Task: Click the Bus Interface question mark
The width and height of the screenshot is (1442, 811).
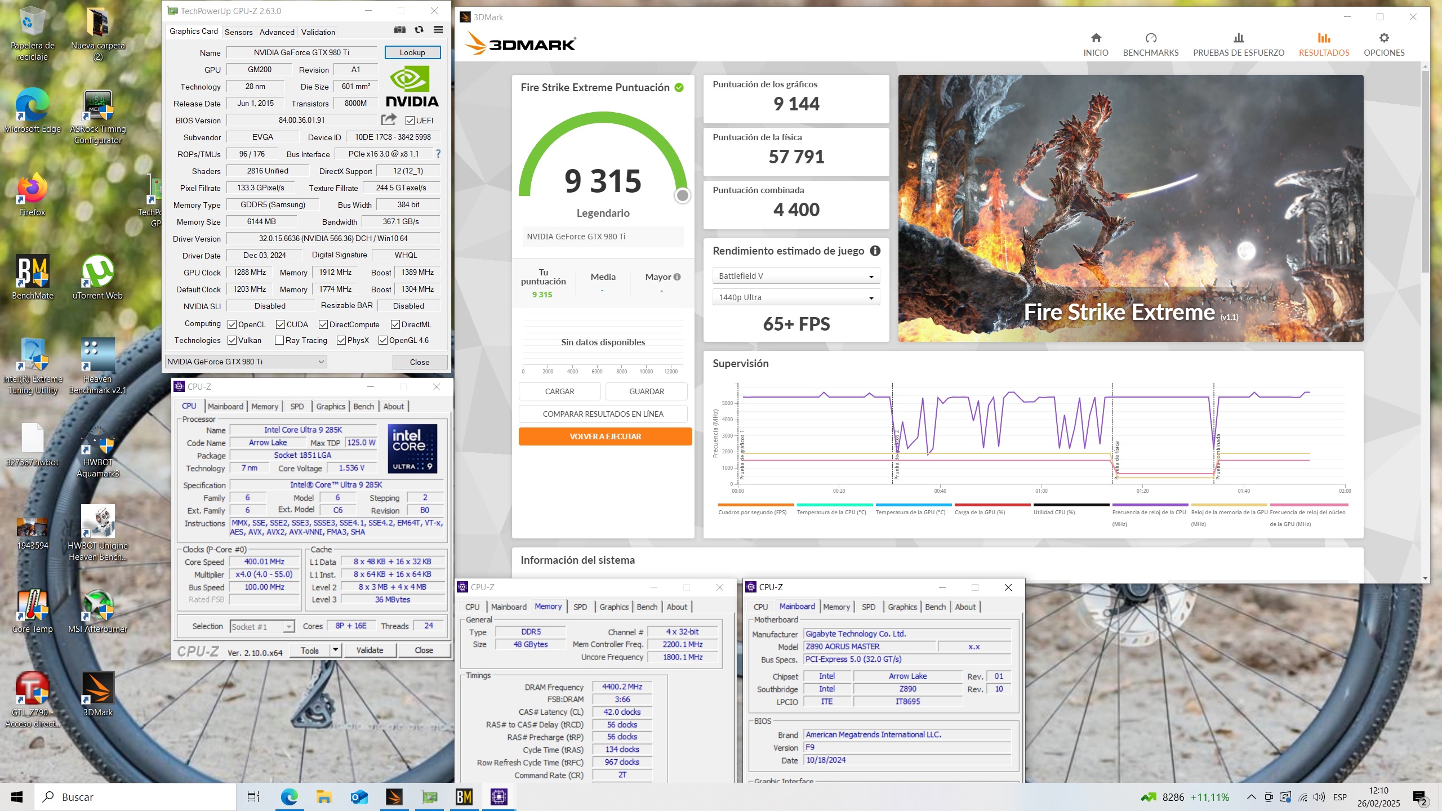Action: pos(438,154)
